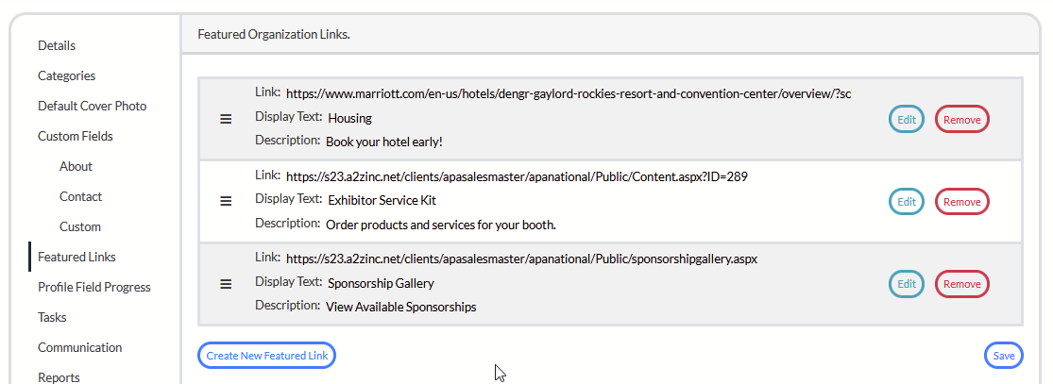Grab the drag handle for Housing link
This screenshot has height=384, width=1053.
pos(226,119)
